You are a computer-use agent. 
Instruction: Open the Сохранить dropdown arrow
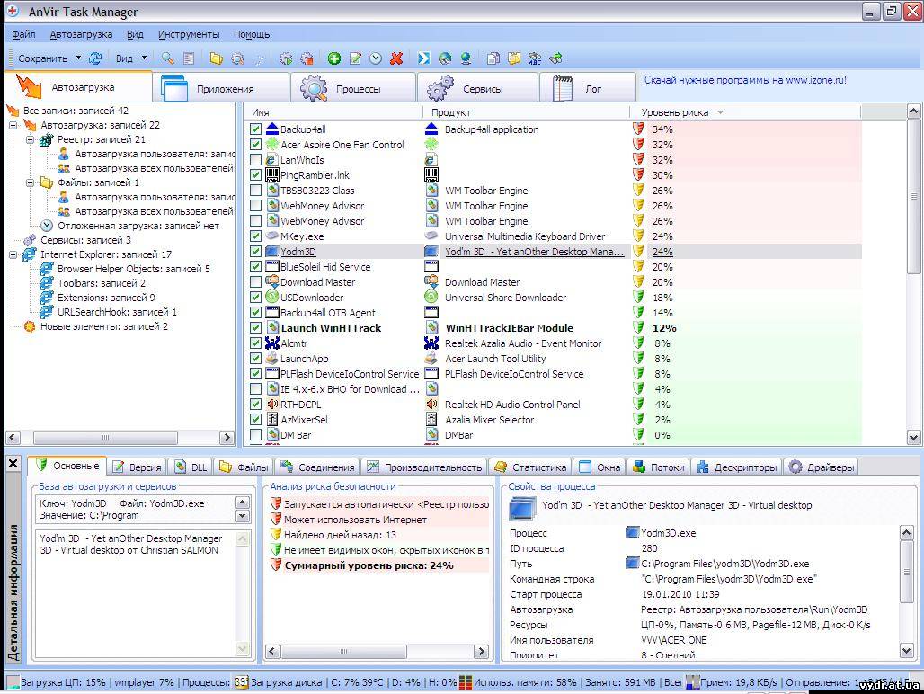click(x=78, y=58)
